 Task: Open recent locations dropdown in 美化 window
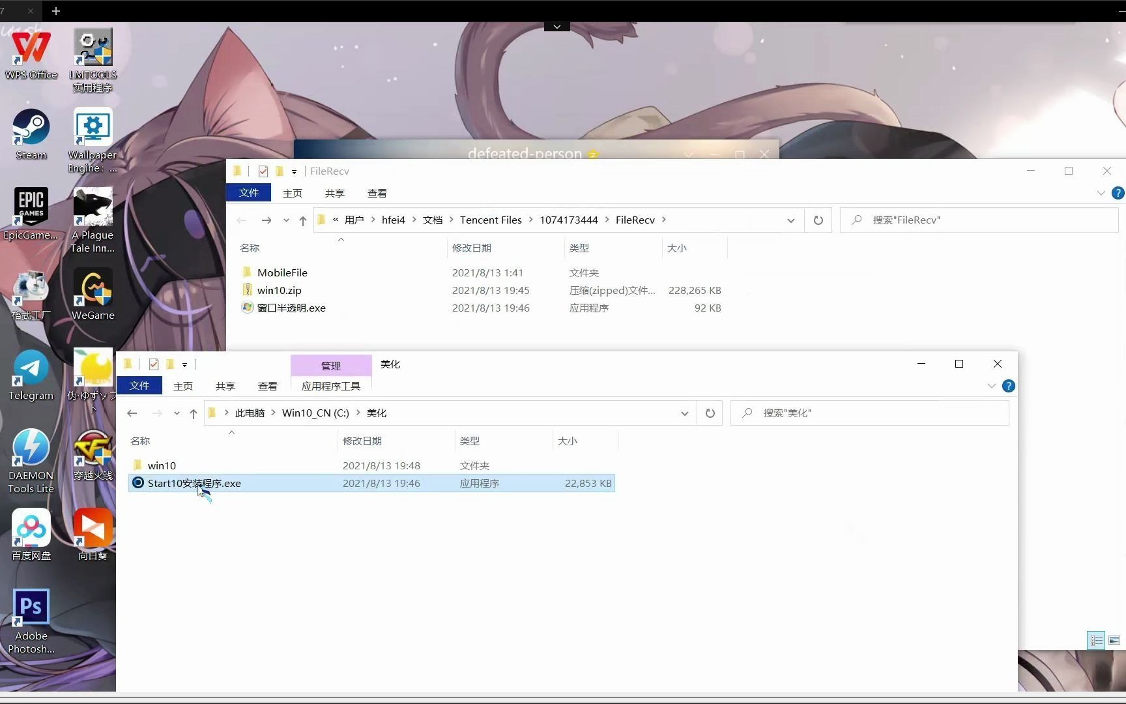coord(177,413)
